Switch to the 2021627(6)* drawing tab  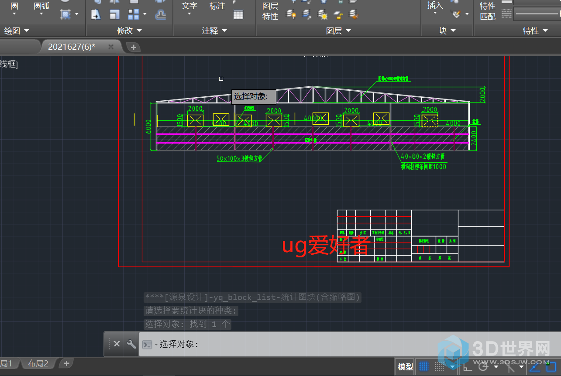point(72,47)
